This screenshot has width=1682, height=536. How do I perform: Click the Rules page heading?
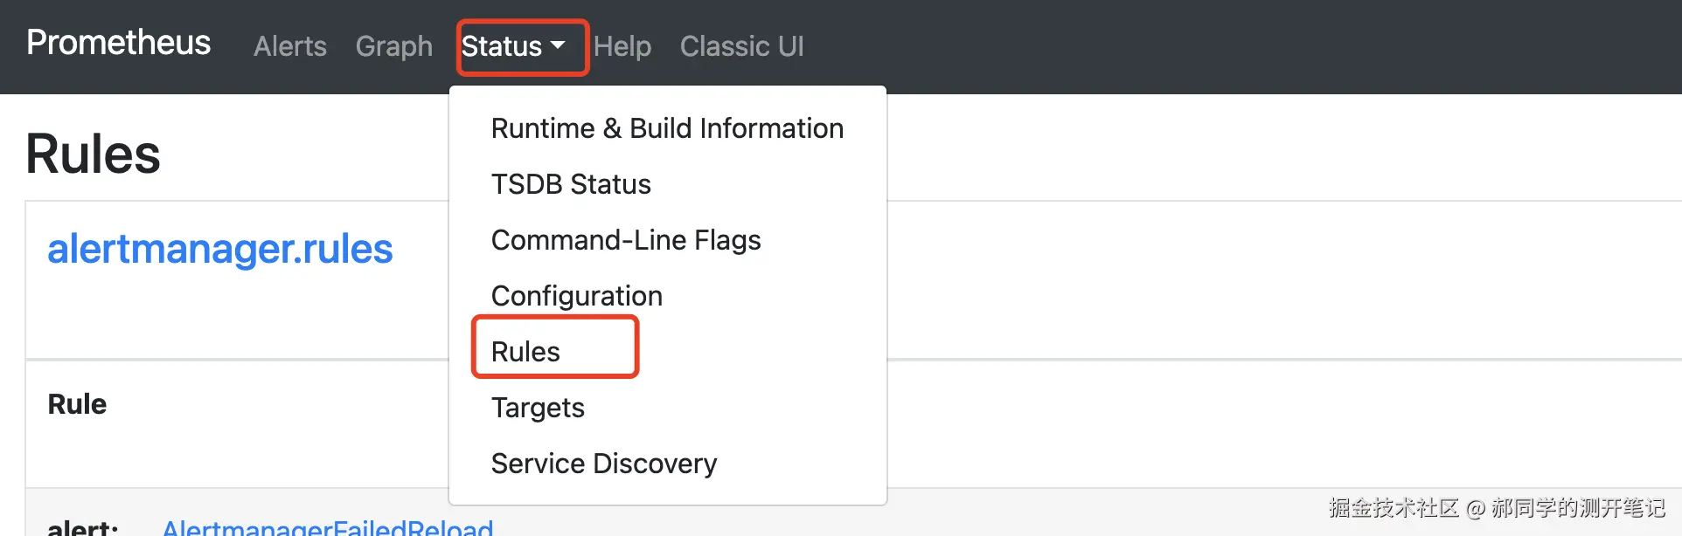94,155
